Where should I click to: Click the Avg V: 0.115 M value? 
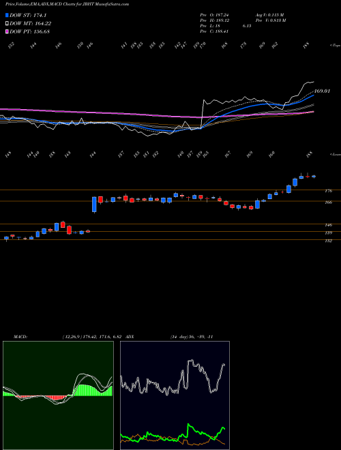(269, 15)
